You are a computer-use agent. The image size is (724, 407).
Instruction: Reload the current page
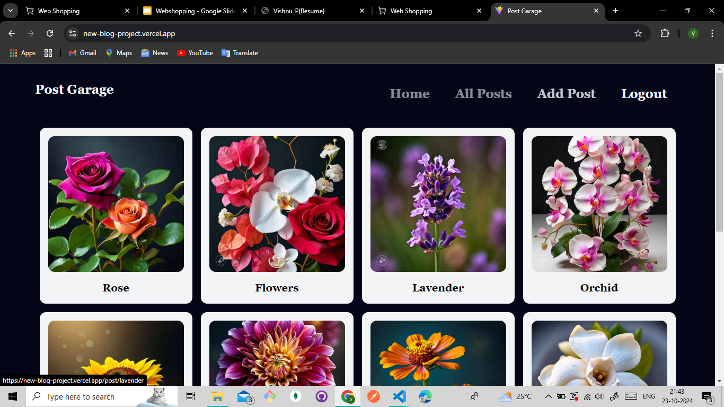(x=50, y=33)
